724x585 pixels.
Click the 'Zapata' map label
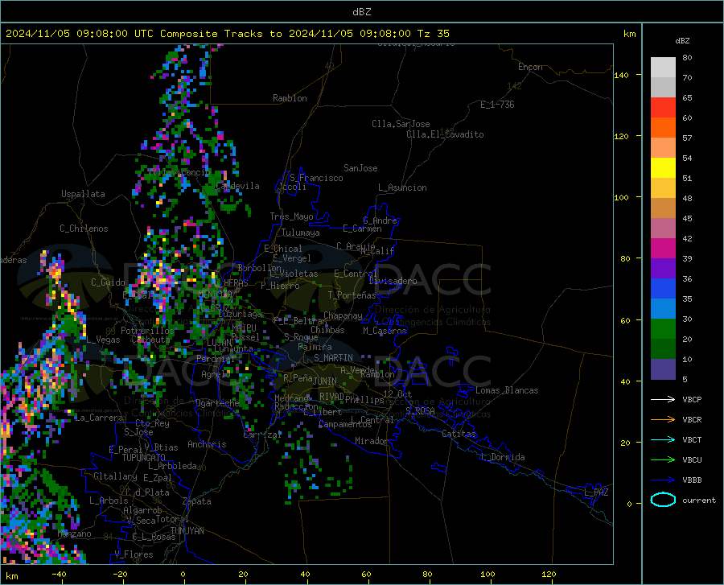tap(197, 501)
